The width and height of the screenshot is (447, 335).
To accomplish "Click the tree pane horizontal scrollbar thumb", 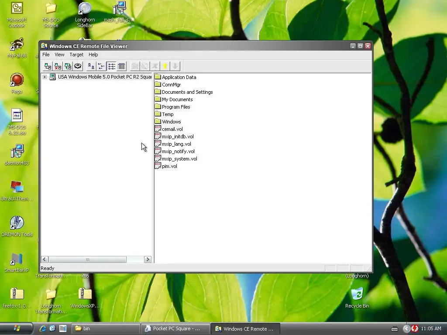I will click(x=87, y=259).
